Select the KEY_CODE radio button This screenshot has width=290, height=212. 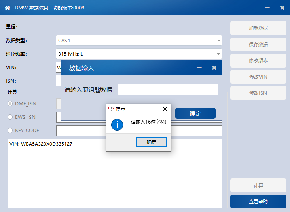click(10, 131)
